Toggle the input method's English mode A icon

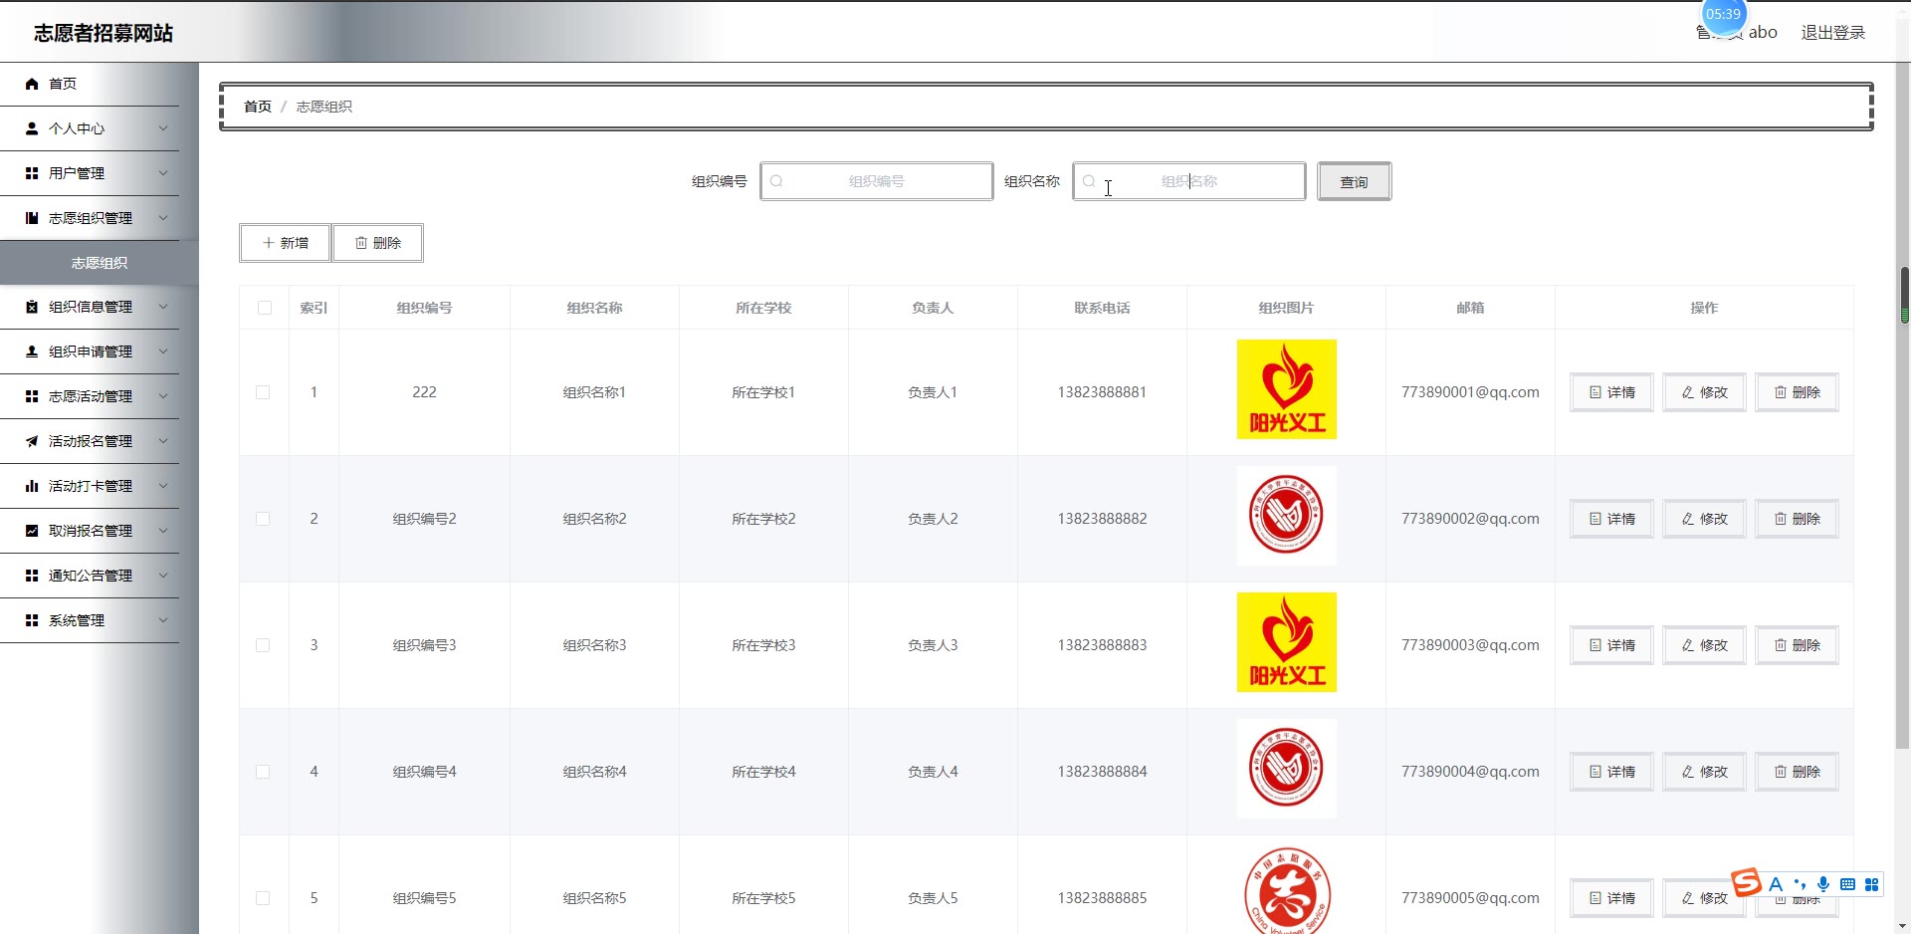click(x=1776, y=884)
